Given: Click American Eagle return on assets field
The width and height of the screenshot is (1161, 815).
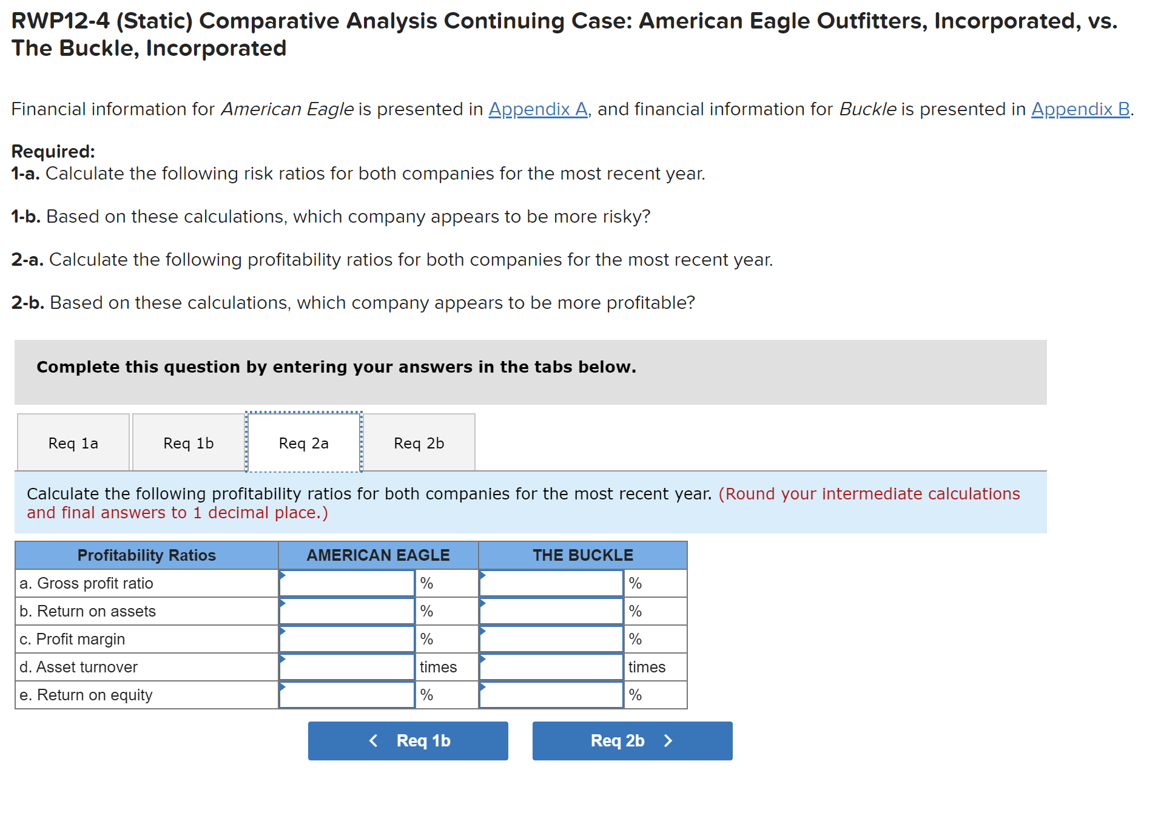Looking at the screenshot, I should point(346,610).
